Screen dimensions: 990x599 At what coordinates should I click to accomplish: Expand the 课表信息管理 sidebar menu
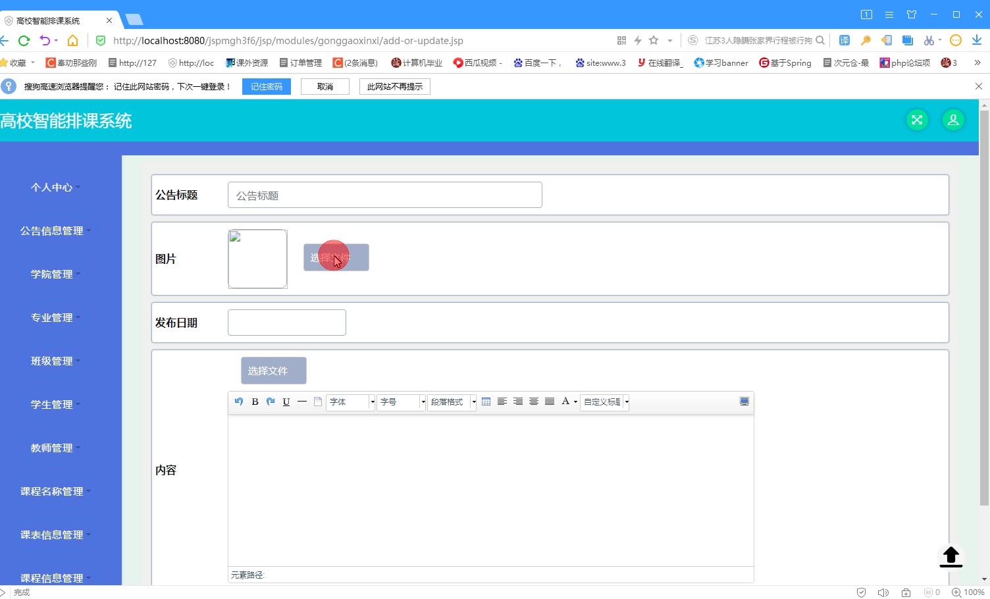pos(55,535)
